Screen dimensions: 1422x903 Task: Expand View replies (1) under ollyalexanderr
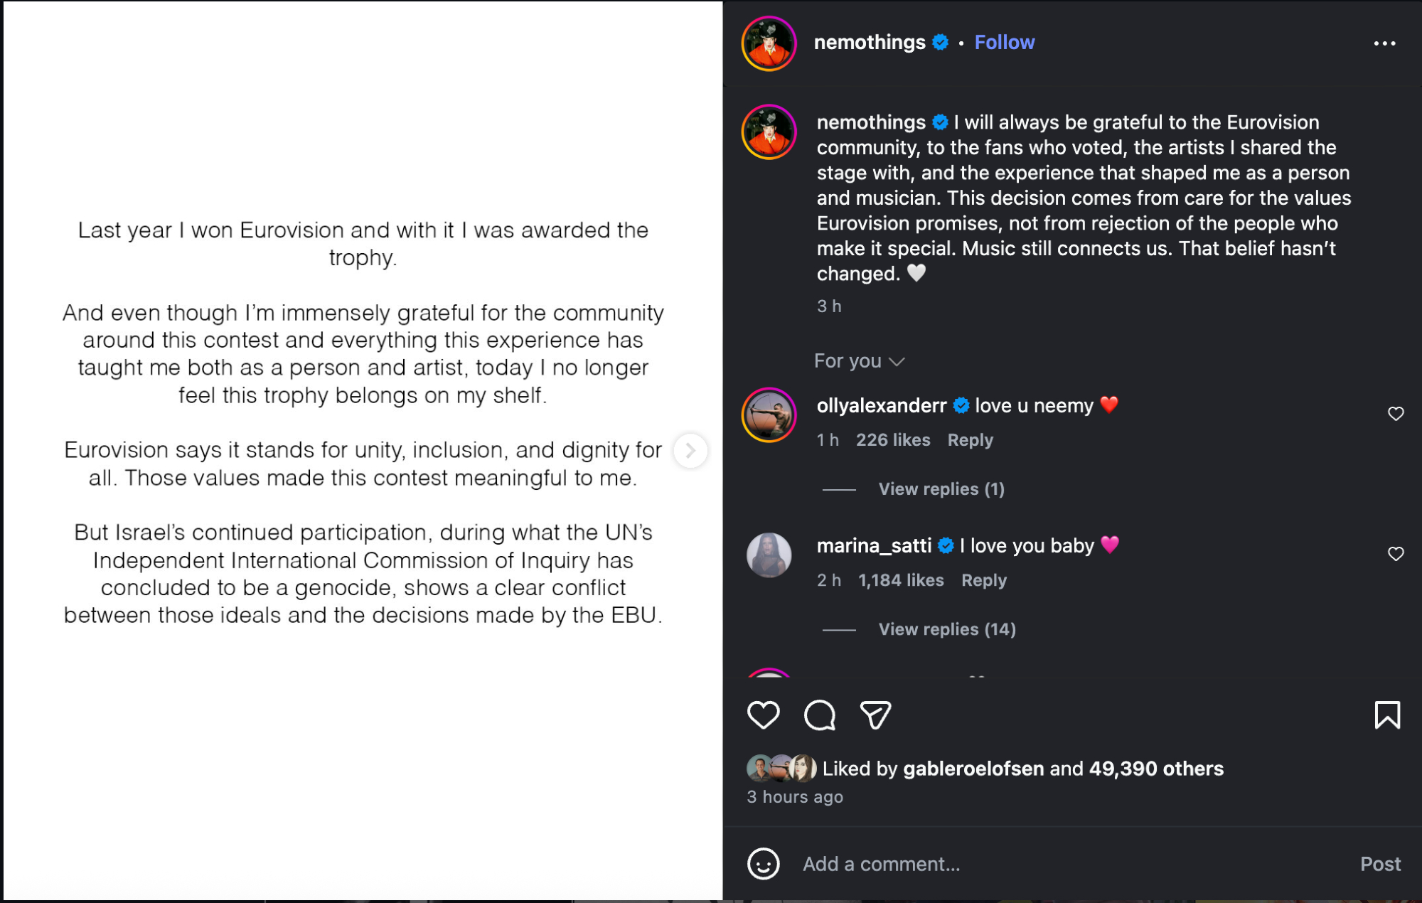coord(941,489)
